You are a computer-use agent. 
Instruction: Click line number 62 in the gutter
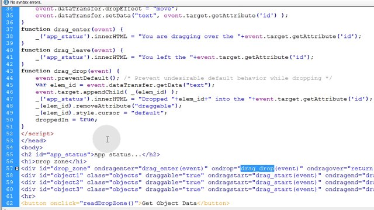pyautogui.click(x=9, y=204)
